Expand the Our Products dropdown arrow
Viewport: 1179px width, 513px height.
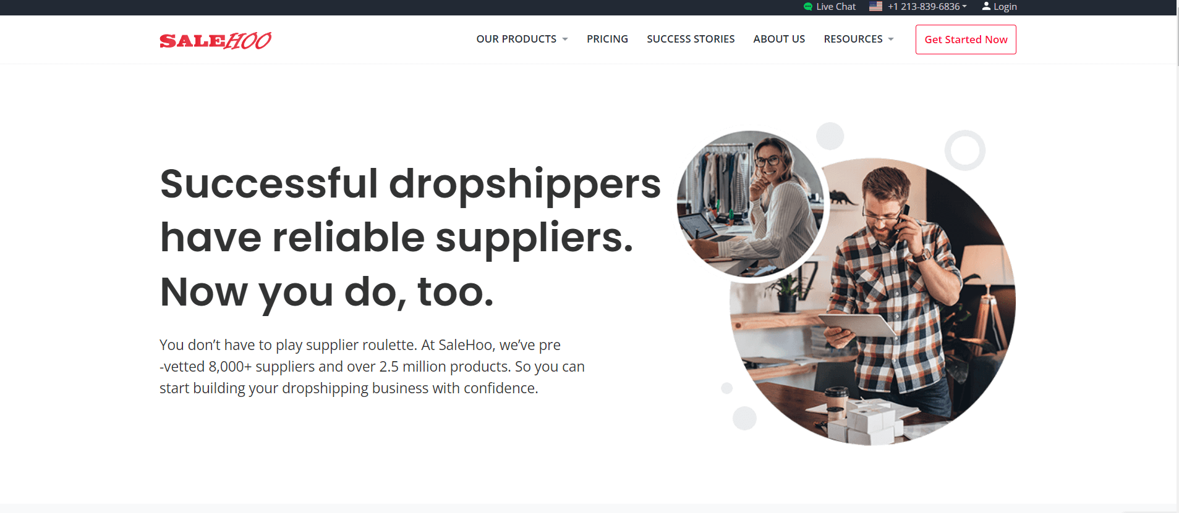coord(565,40)
